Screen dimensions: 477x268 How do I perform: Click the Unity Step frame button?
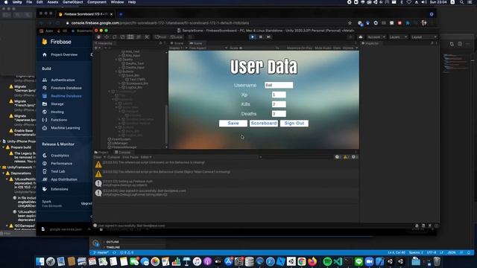268,36
